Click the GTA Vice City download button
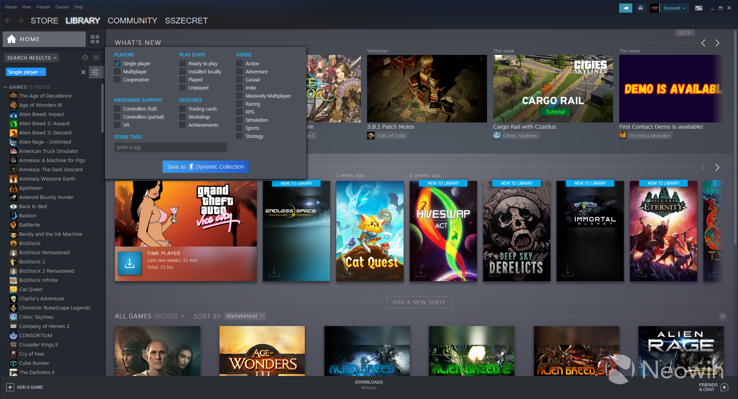This screenshot has width=738, height=399. pos(130,263)
